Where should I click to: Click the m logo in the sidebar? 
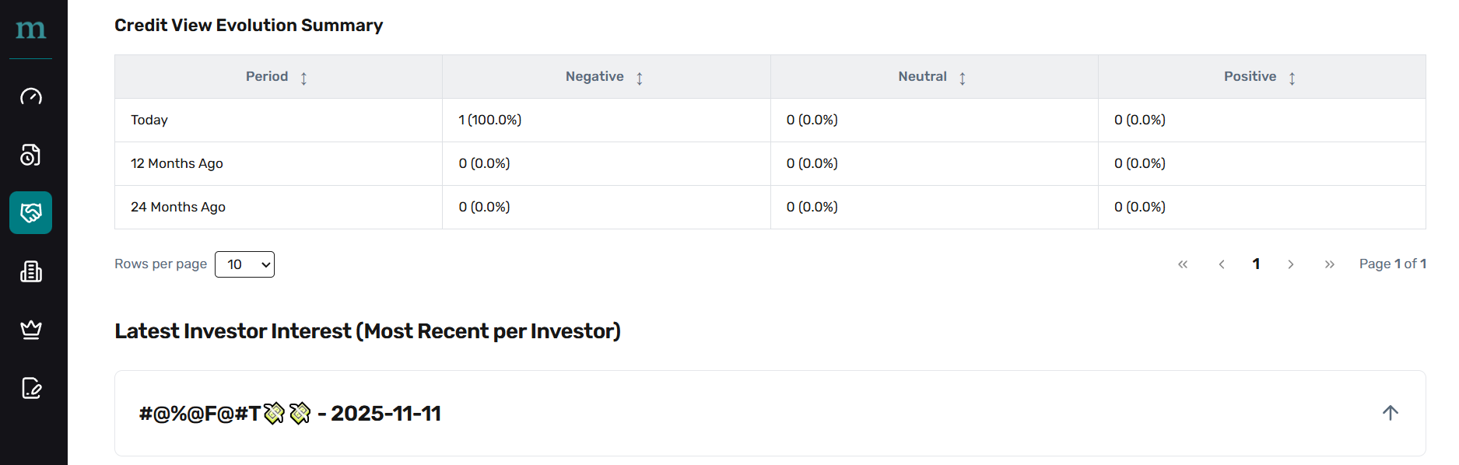click(x=31, y=30)
